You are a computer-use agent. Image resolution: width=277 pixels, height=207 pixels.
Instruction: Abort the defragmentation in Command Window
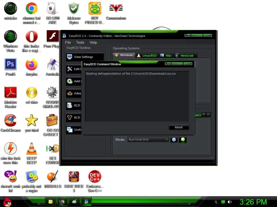tap(179, 127)
